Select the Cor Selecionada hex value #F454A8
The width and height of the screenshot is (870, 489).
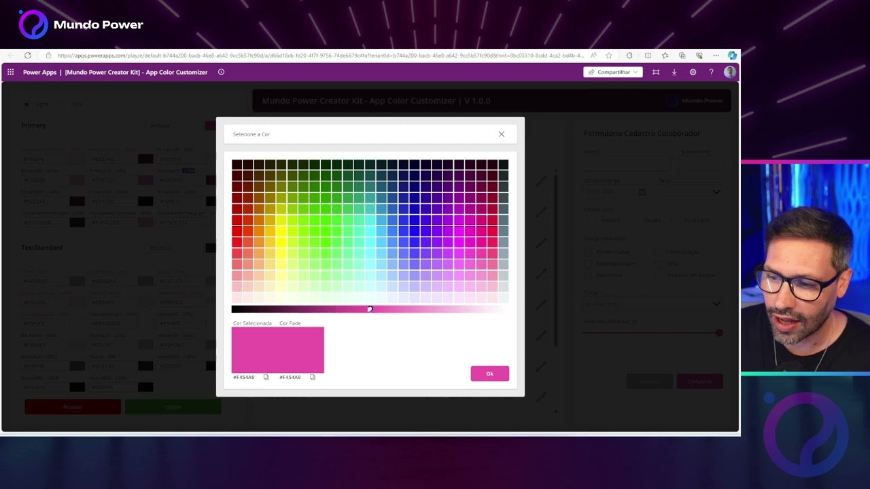(243, 377)
